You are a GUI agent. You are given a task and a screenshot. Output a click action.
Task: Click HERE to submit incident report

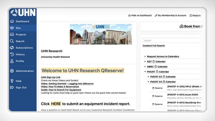[x=56, y=104]
